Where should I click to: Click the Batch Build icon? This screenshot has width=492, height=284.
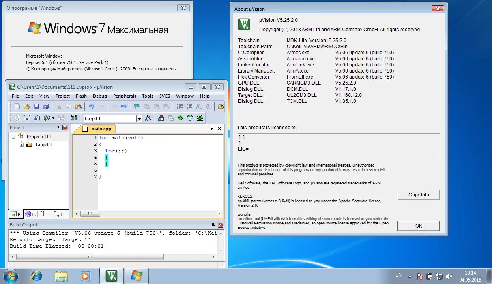[47, 118]
